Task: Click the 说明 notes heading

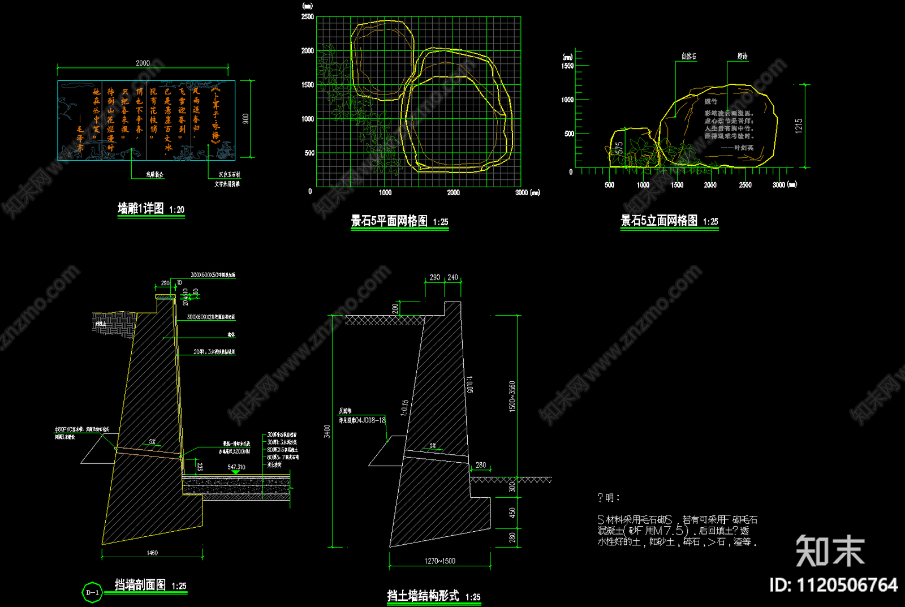Action: tap(609, 498)
